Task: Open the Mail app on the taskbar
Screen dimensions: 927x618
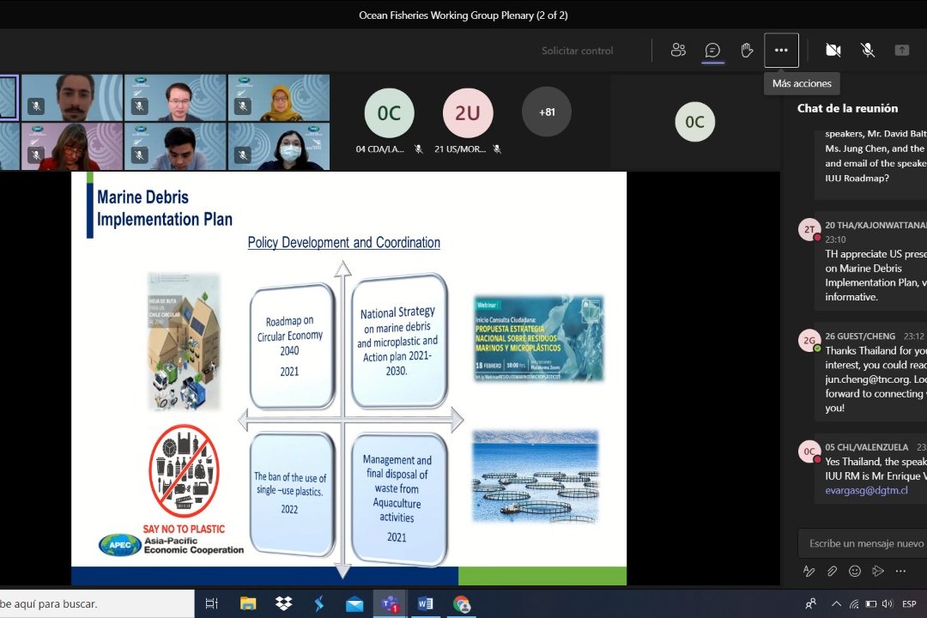Action: (x=354, y=603)
